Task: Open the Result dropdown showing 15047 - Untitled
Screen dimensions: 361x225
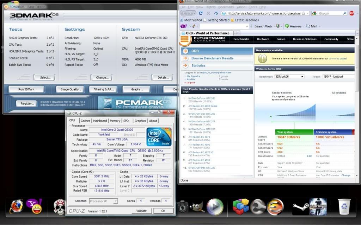Action: coord(338,76)
